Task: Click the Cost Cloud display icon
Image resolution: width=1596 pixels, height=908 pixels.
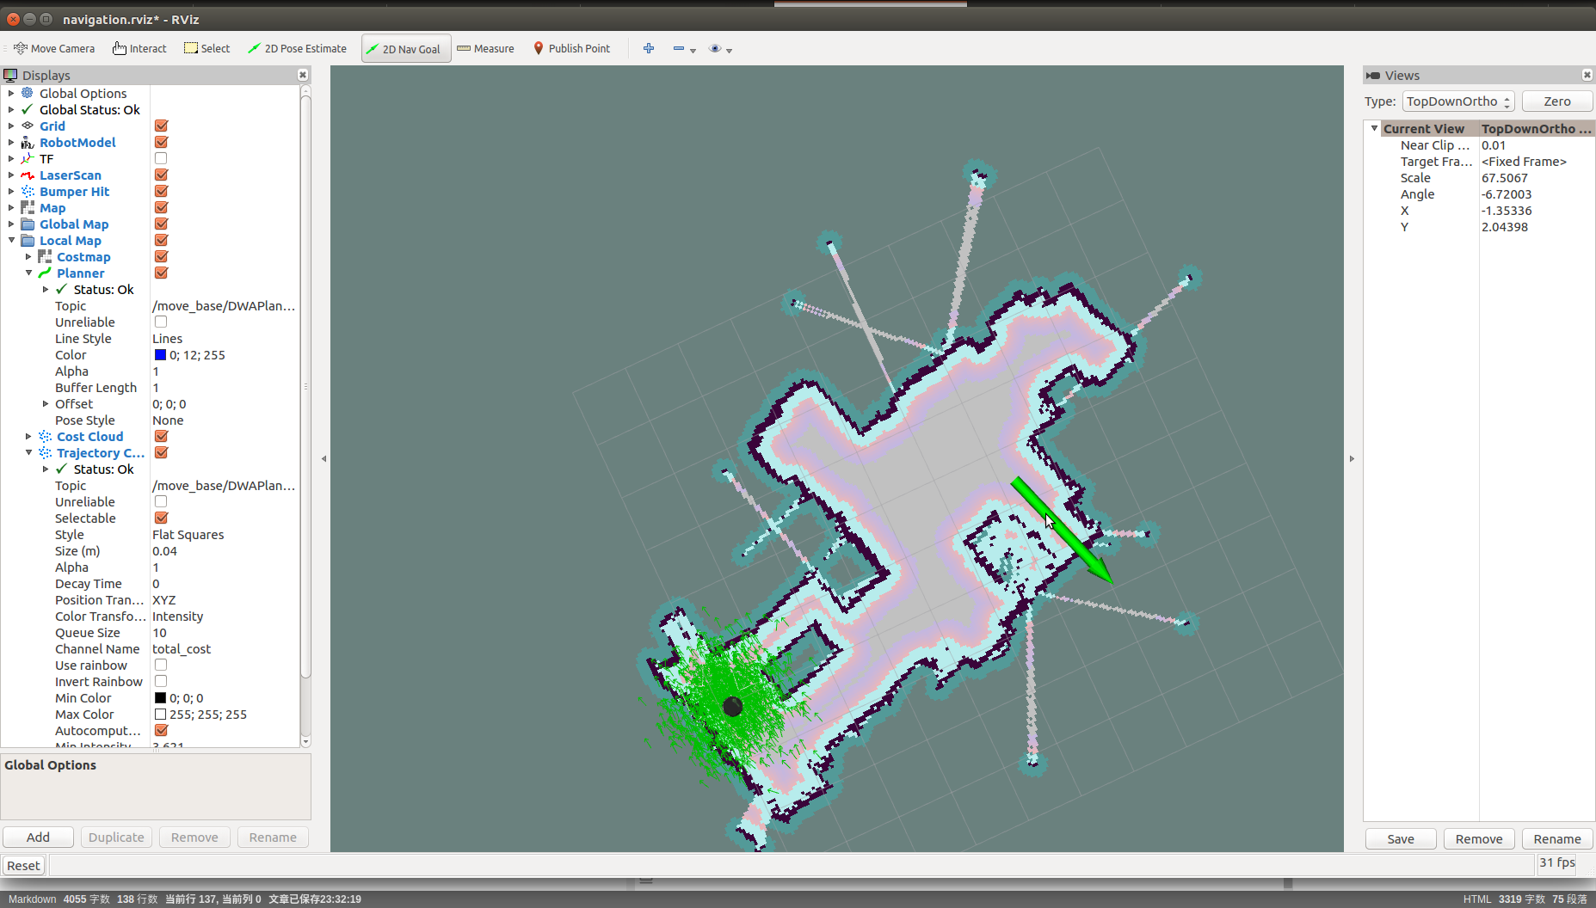Action: click(x=45, y=436)
